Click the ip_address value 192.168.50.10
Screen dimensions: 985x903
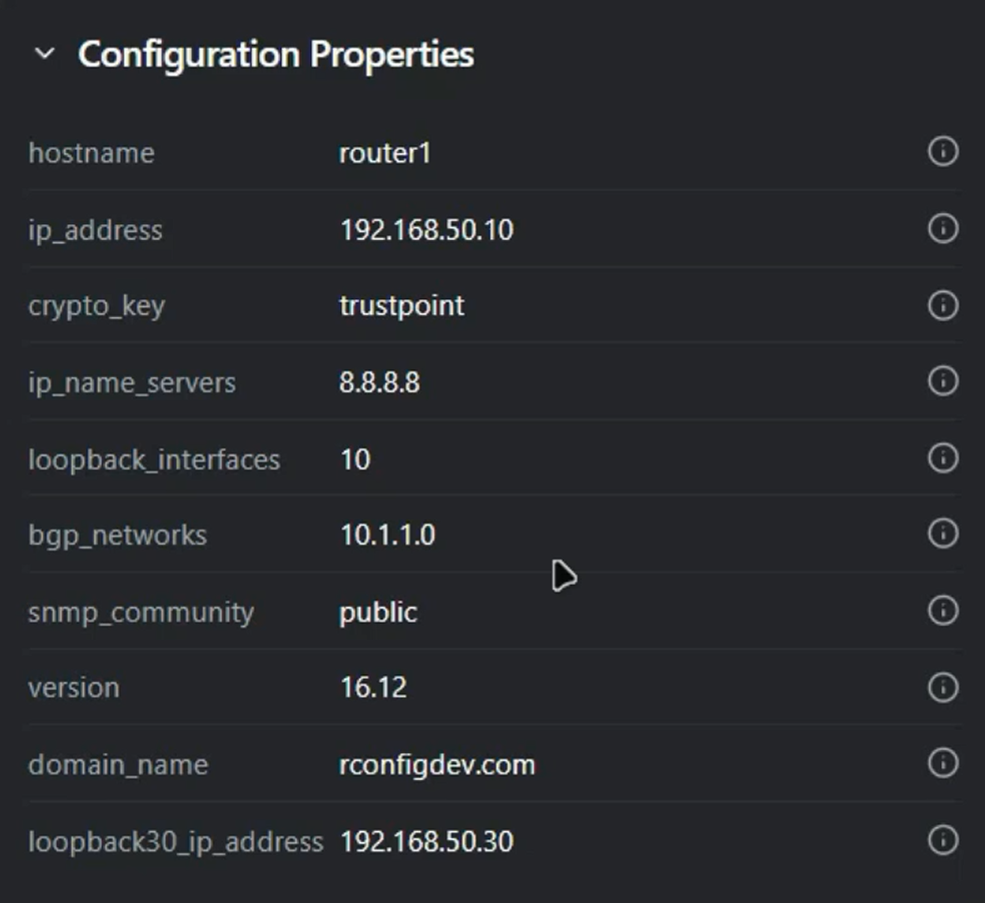427,229
